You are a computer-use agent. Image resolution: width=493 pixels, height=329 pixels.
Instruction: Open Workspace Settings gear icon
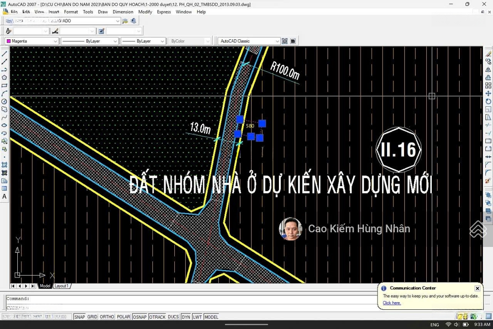click(285, 41)
